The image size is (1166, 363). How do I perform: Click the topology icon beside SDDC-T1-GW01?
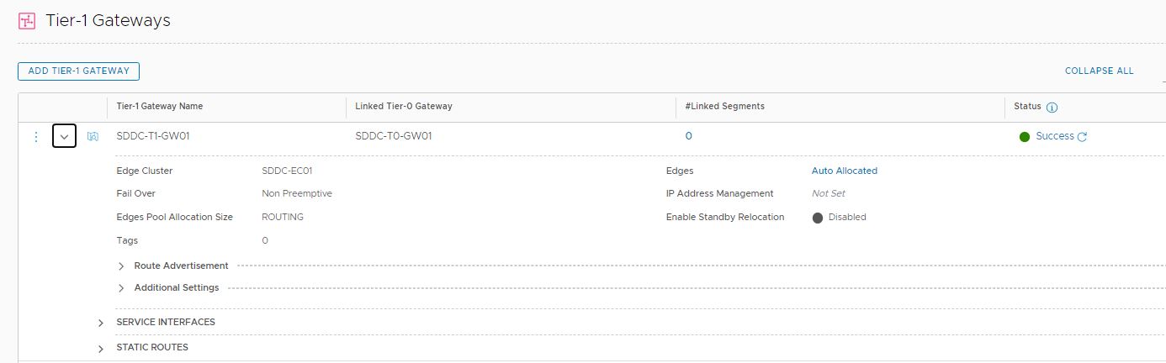93,136
